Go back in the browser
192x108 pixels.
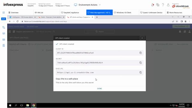point(10,21)
